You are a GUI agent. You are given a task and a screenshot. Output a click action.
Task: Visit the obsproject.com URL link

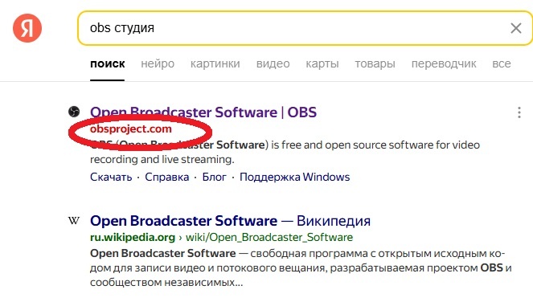(131, 129)
